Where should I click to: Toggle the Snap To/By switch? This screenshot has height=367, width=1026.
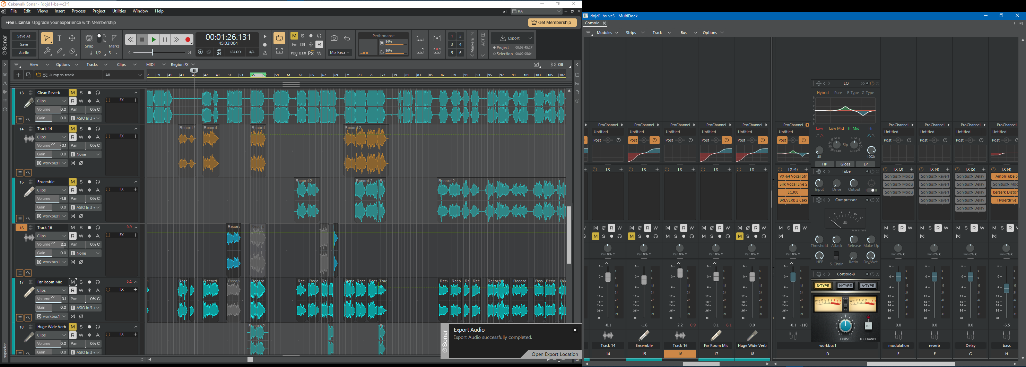pyautogui.click(x=99, y=38)
